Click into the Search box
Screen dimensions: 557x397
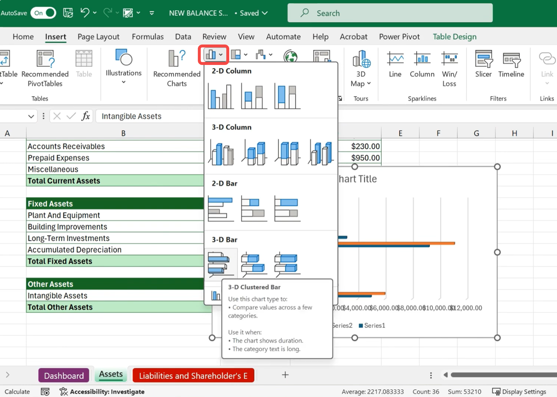390,13
